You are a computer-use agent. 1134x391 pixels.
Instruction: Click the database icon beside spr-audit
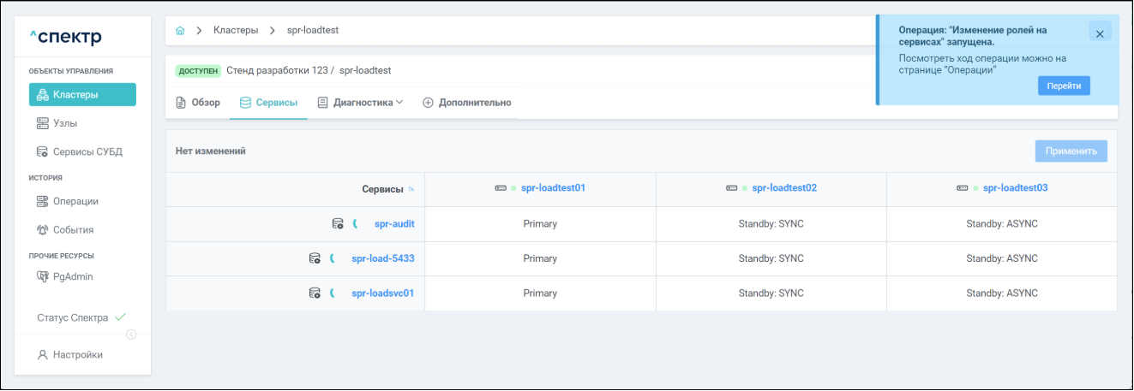pos(338,224)
